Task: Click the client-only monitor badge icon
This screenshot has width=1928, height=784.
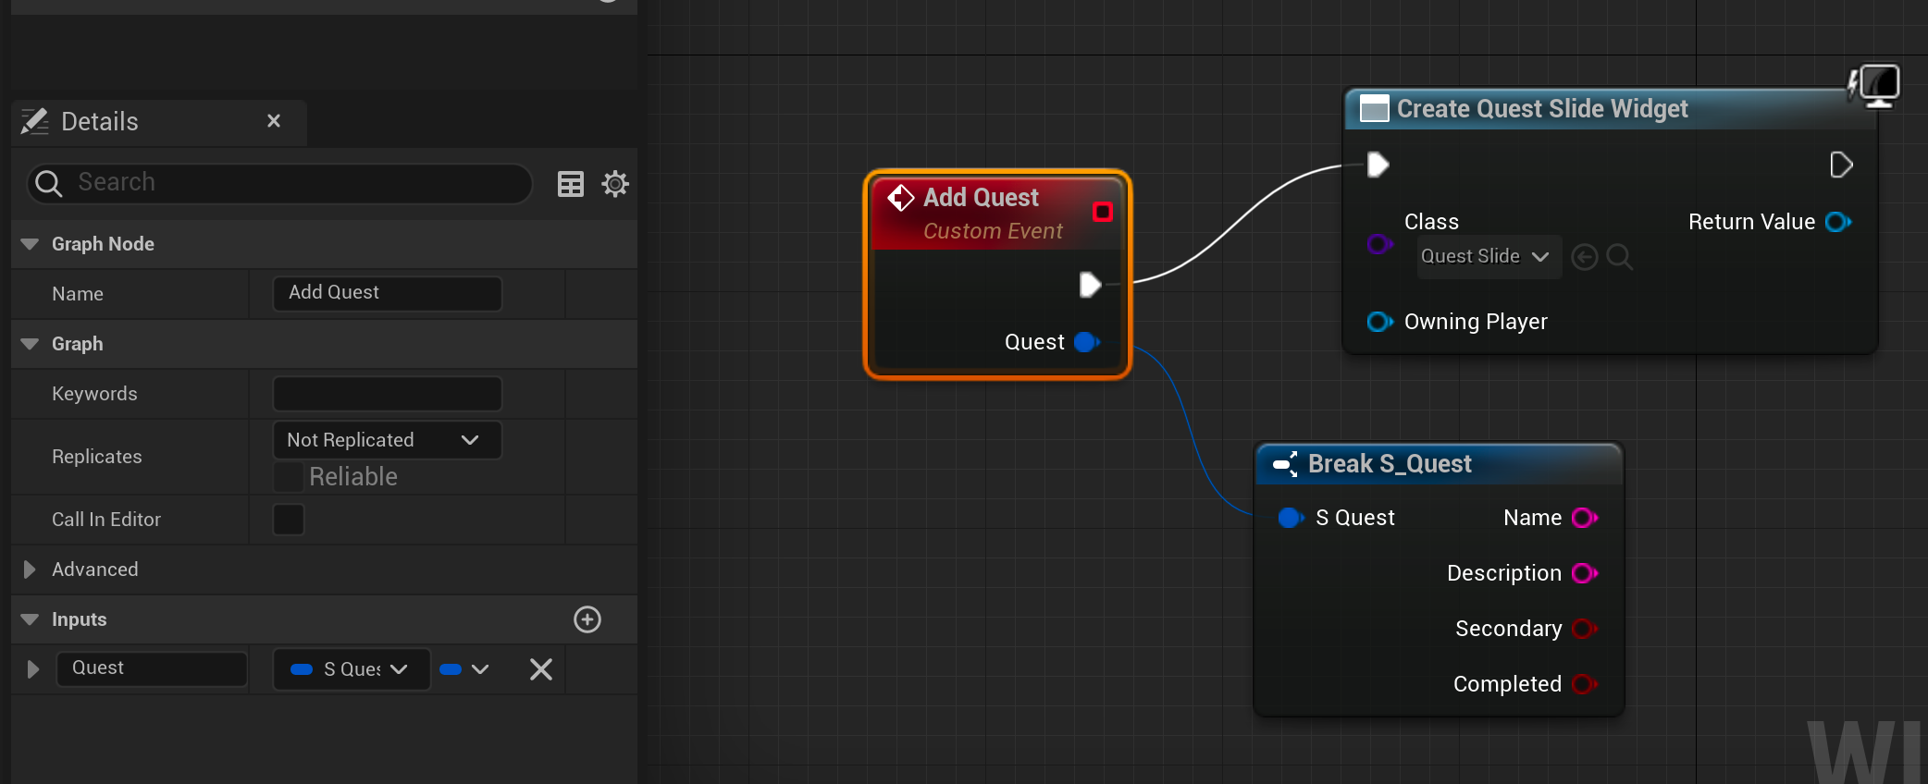Action: click(1874, 86)
